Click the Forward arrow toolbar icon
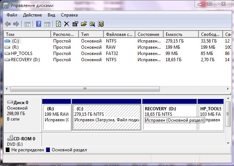The image size is (234, 166). pos(16,24)
